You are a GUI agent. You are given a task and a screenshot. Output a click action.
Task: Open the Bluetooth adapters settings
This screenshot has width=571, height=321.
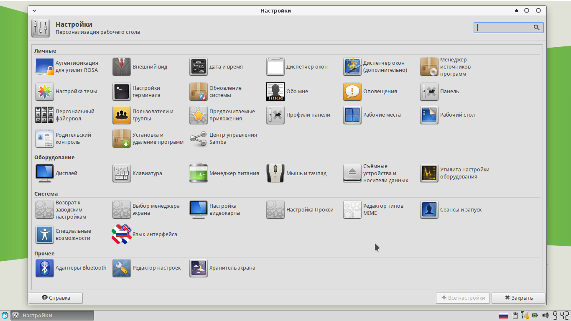45,268
